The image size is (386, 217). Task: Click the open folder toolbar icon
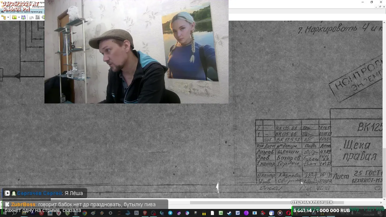tap(14, 17)
